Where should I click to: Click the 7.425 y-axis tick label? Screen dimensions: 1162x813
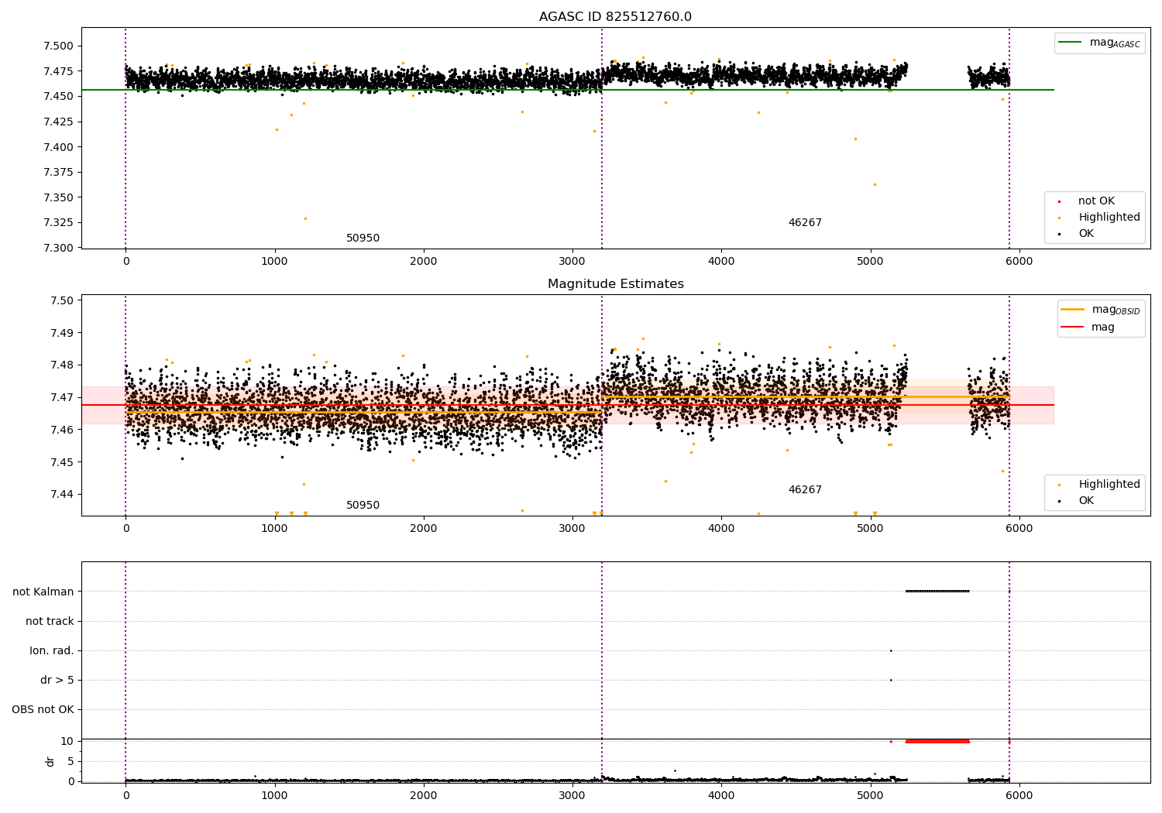58,122
